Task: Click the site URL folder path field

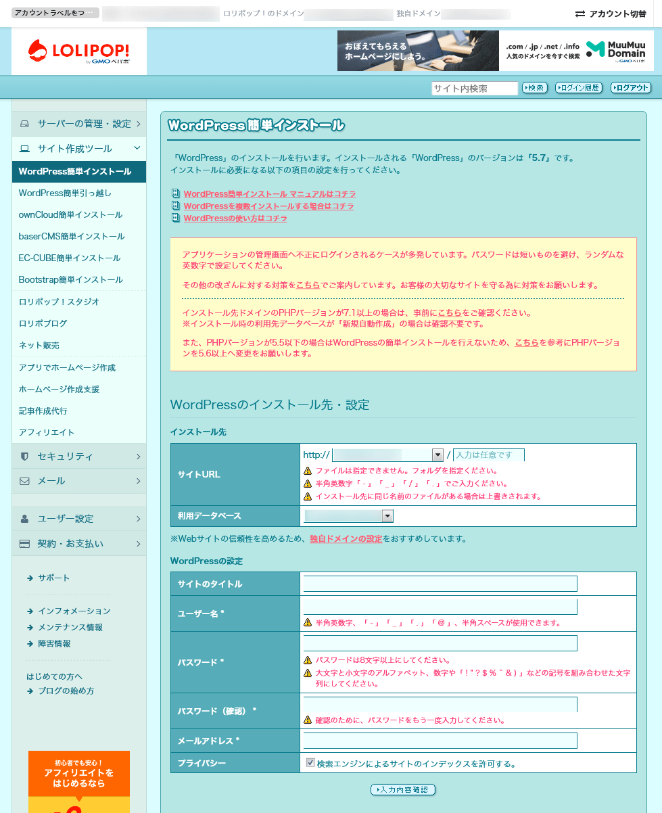Action: (489, 455)
